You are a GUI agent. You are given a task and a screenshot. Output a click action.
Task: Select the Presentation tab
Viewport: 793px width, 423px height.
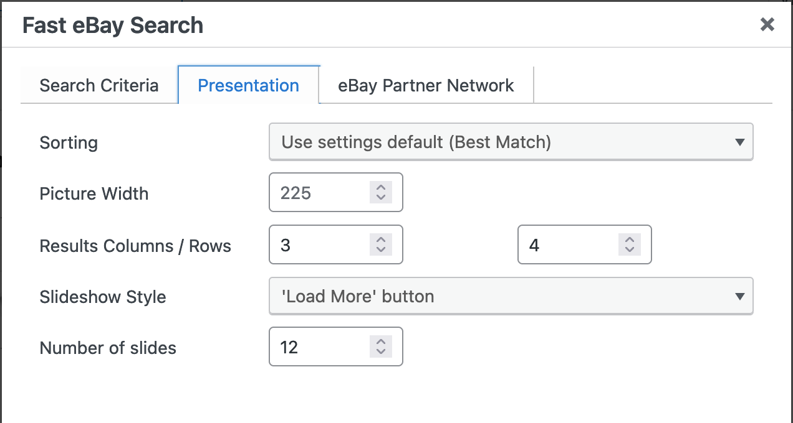click(249, 85)
